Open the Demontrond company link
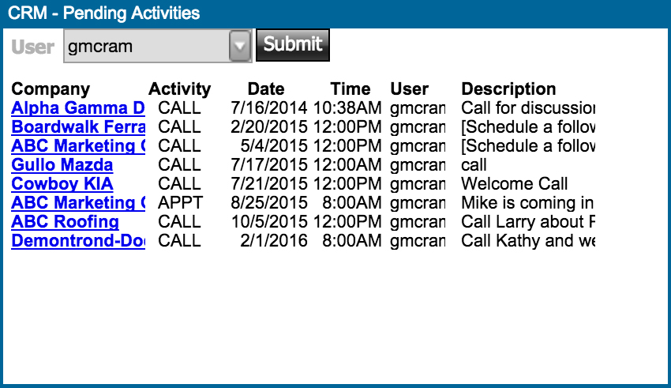 78,241
